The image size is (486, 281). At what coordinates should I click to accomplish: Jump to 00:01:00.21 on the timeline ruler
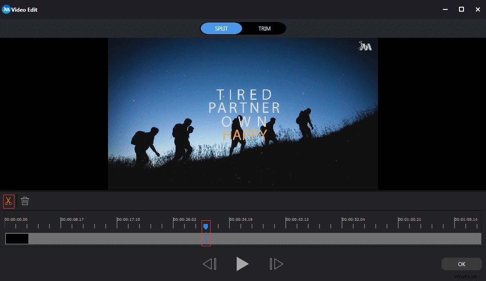coord(409,220)
